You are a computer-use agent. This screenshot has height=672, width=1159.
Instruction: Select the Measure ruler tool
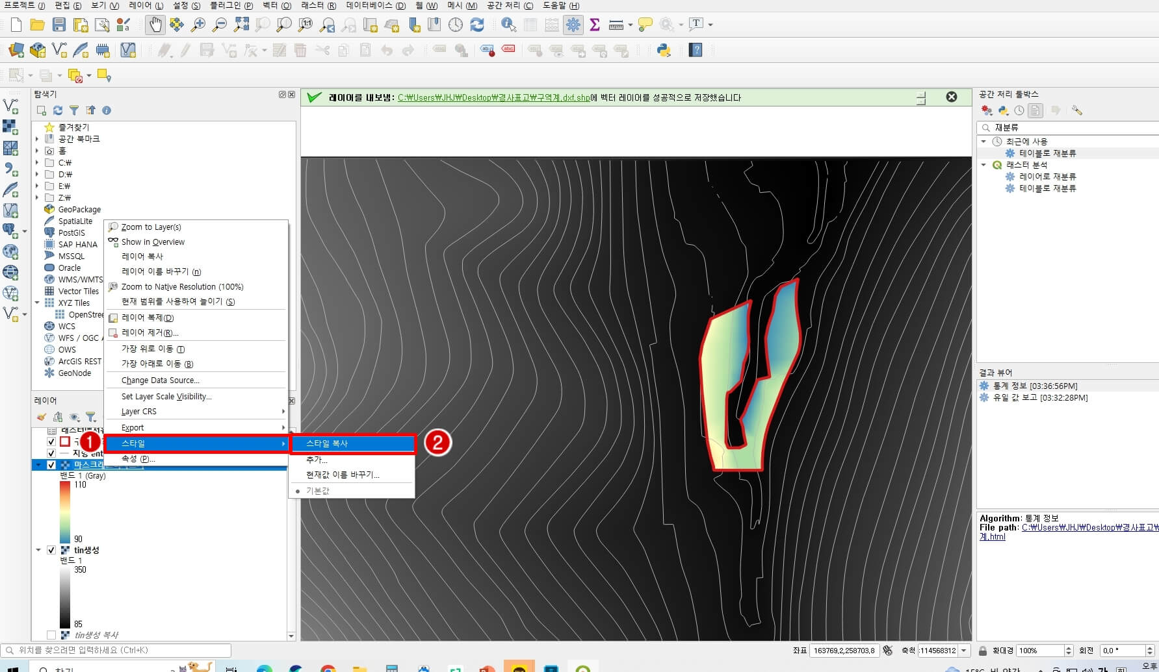[x=616, y=25]
